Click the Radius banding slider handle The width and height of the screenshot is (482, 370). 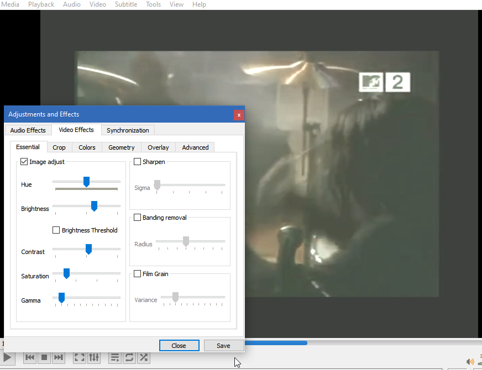click(186, 241)
